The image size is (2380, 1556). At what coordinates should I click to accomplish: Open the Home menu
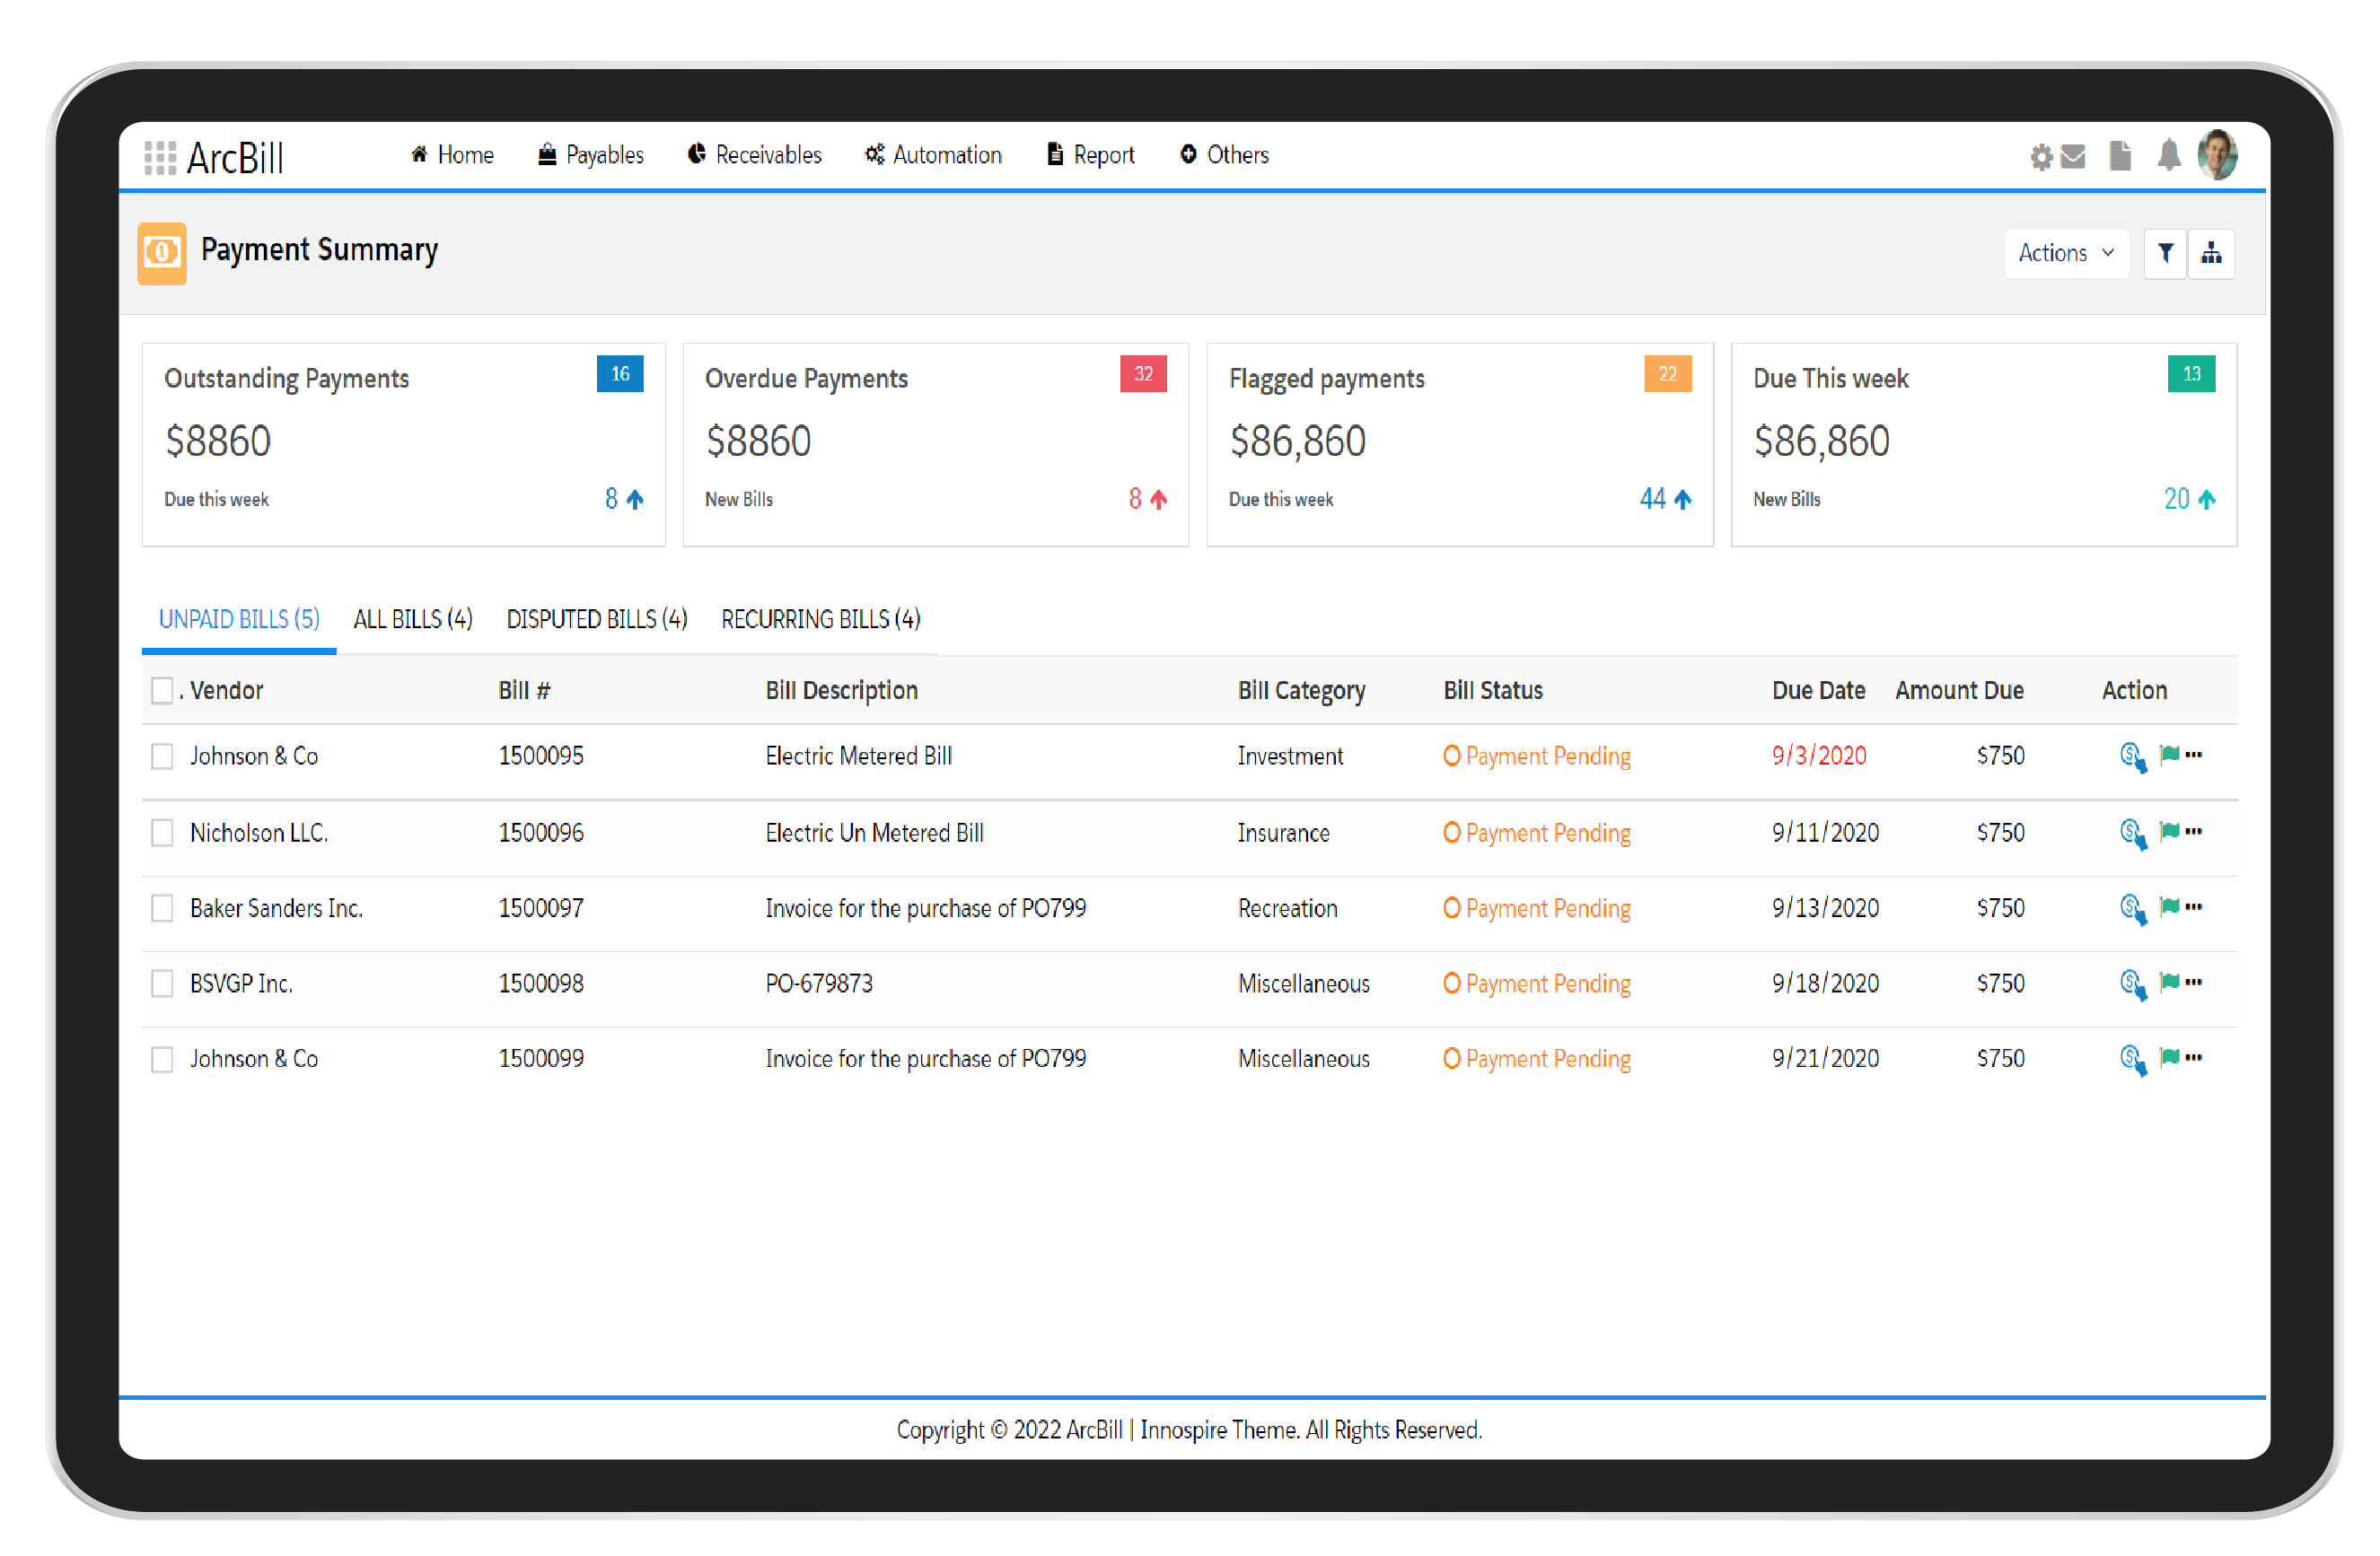coord(452,155)
